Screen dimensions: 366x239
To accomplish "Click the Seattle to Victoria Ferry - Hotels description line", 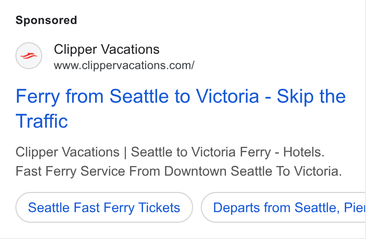I will click(x=170, y=152).
